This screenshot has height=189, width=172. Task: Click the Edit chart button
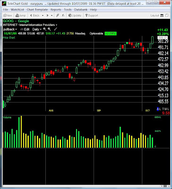[x=25, y=29]
